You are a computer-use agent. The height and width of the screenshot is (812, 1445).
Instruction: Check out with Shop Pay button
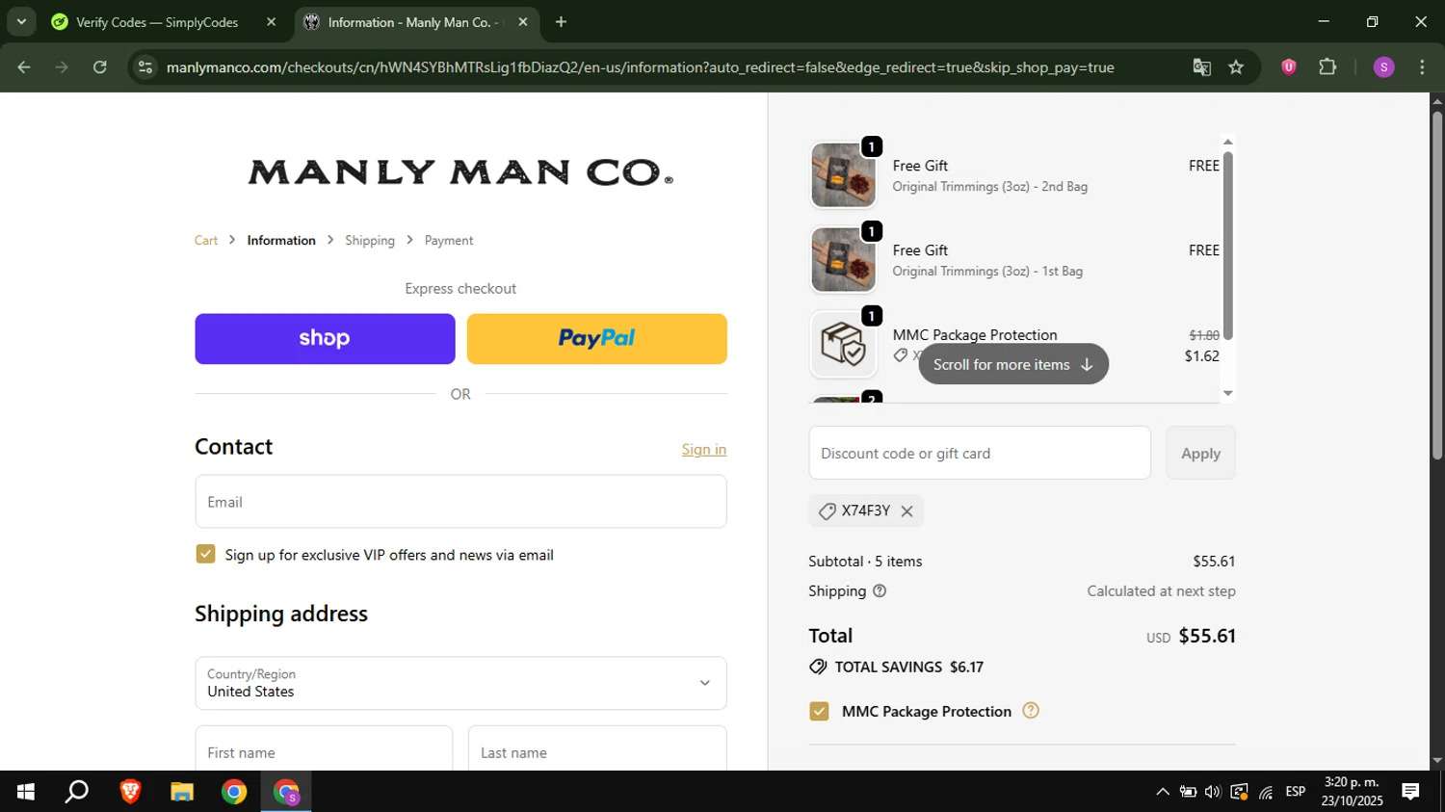click(x=325, y=339)
